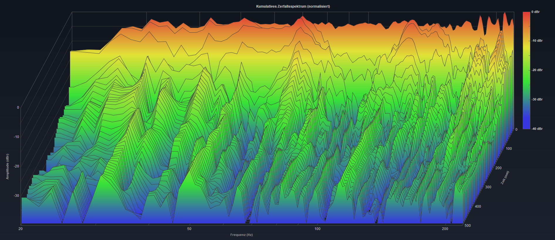Click the Frequenz (Hz) axis title

241,235
